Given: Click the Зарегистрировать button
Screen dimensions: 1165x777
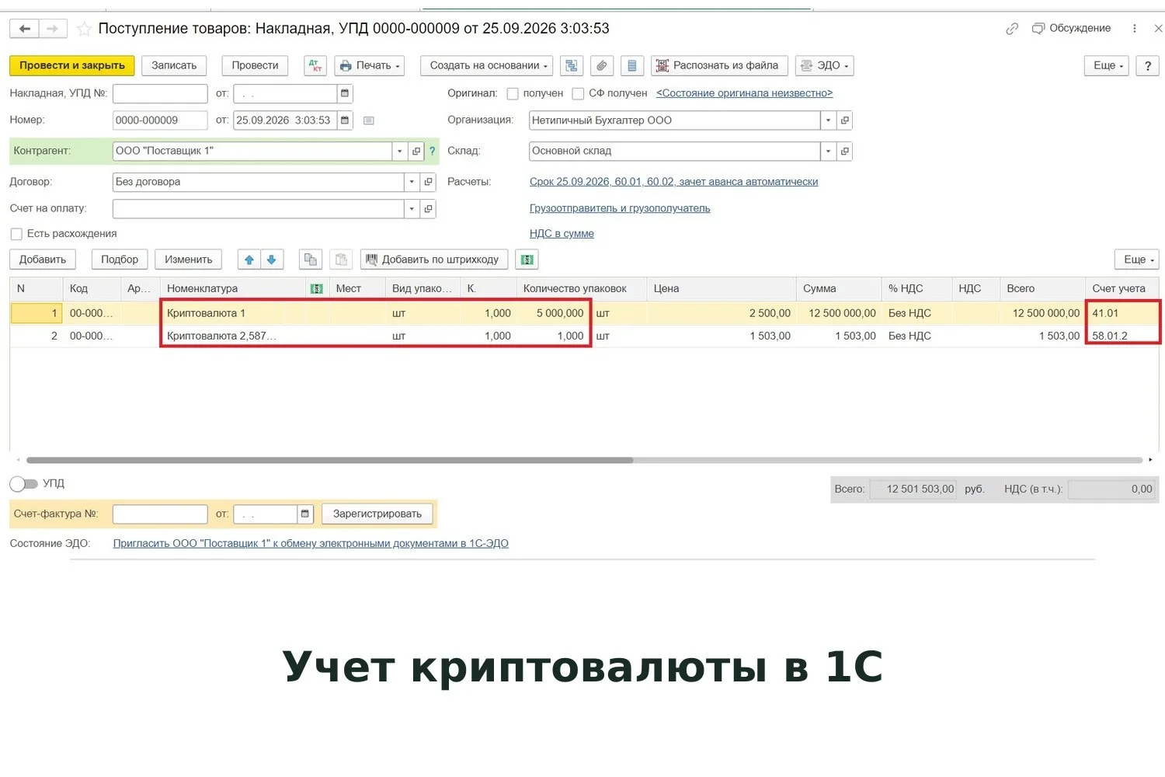Looking at the screenshot, I should [377, 514].
